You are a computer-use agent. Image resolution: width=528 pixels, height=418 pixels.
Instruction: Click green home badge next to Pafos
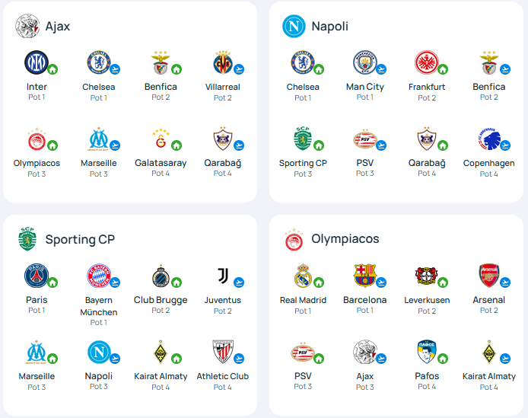tap(443, 359)
